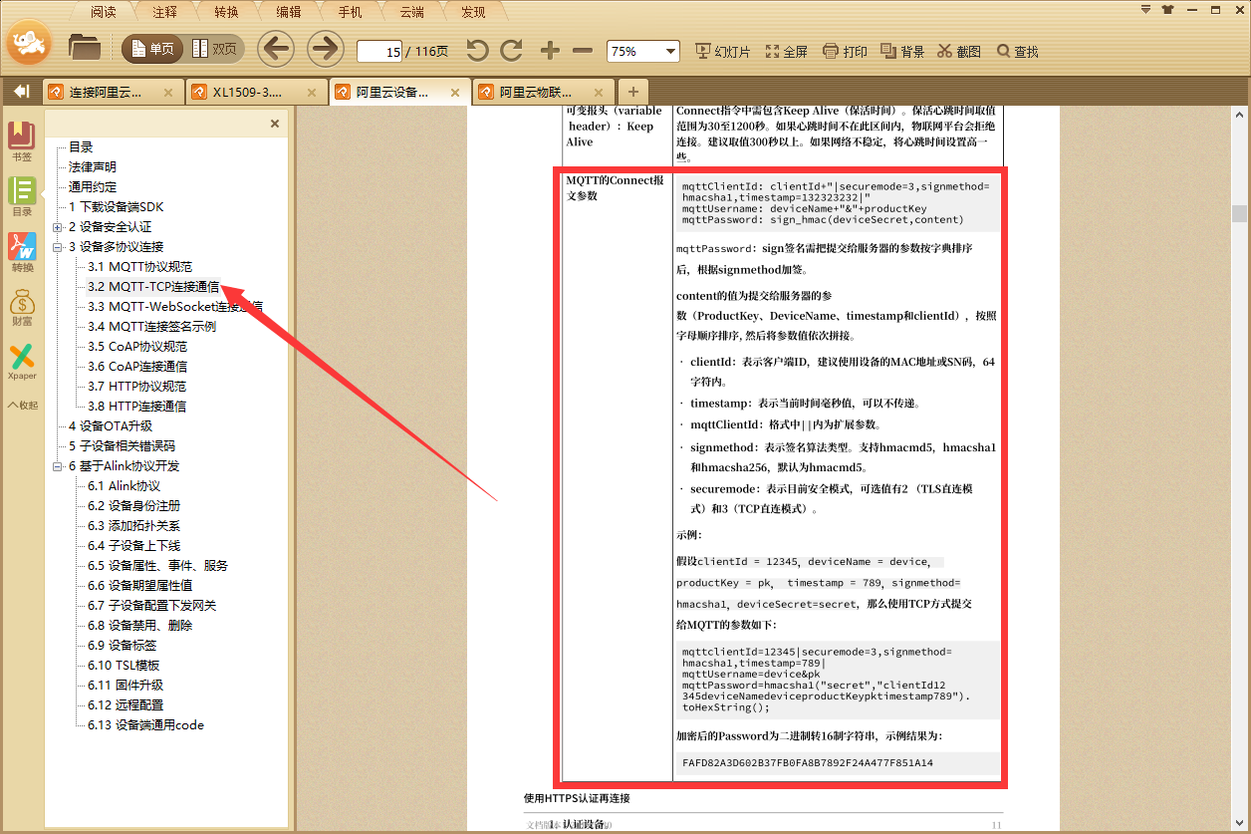Viewport: 1251px width, 834px height.
Task: Open the convert tool in sidebar (转换)
Action: [21, 252]
